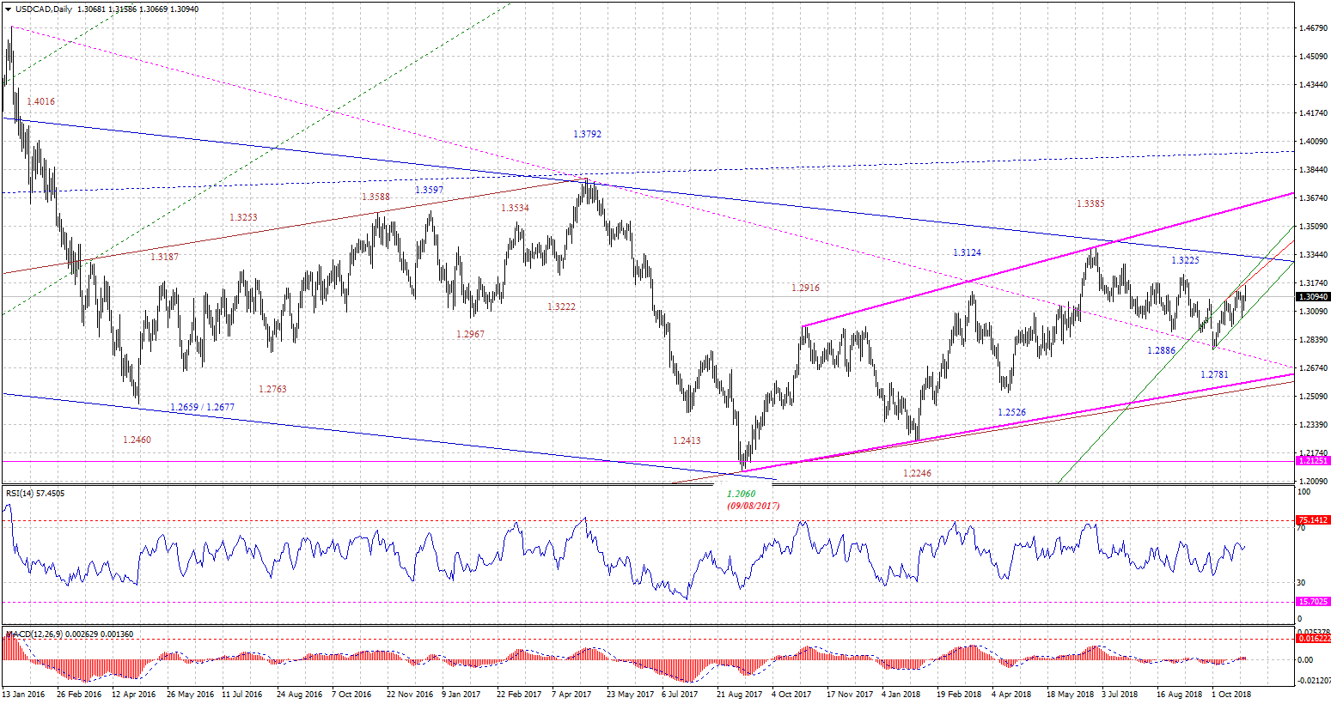Click the (09/08/2017) date annotation
Screen dimensions: 1331x704
[x=754, y=507]
